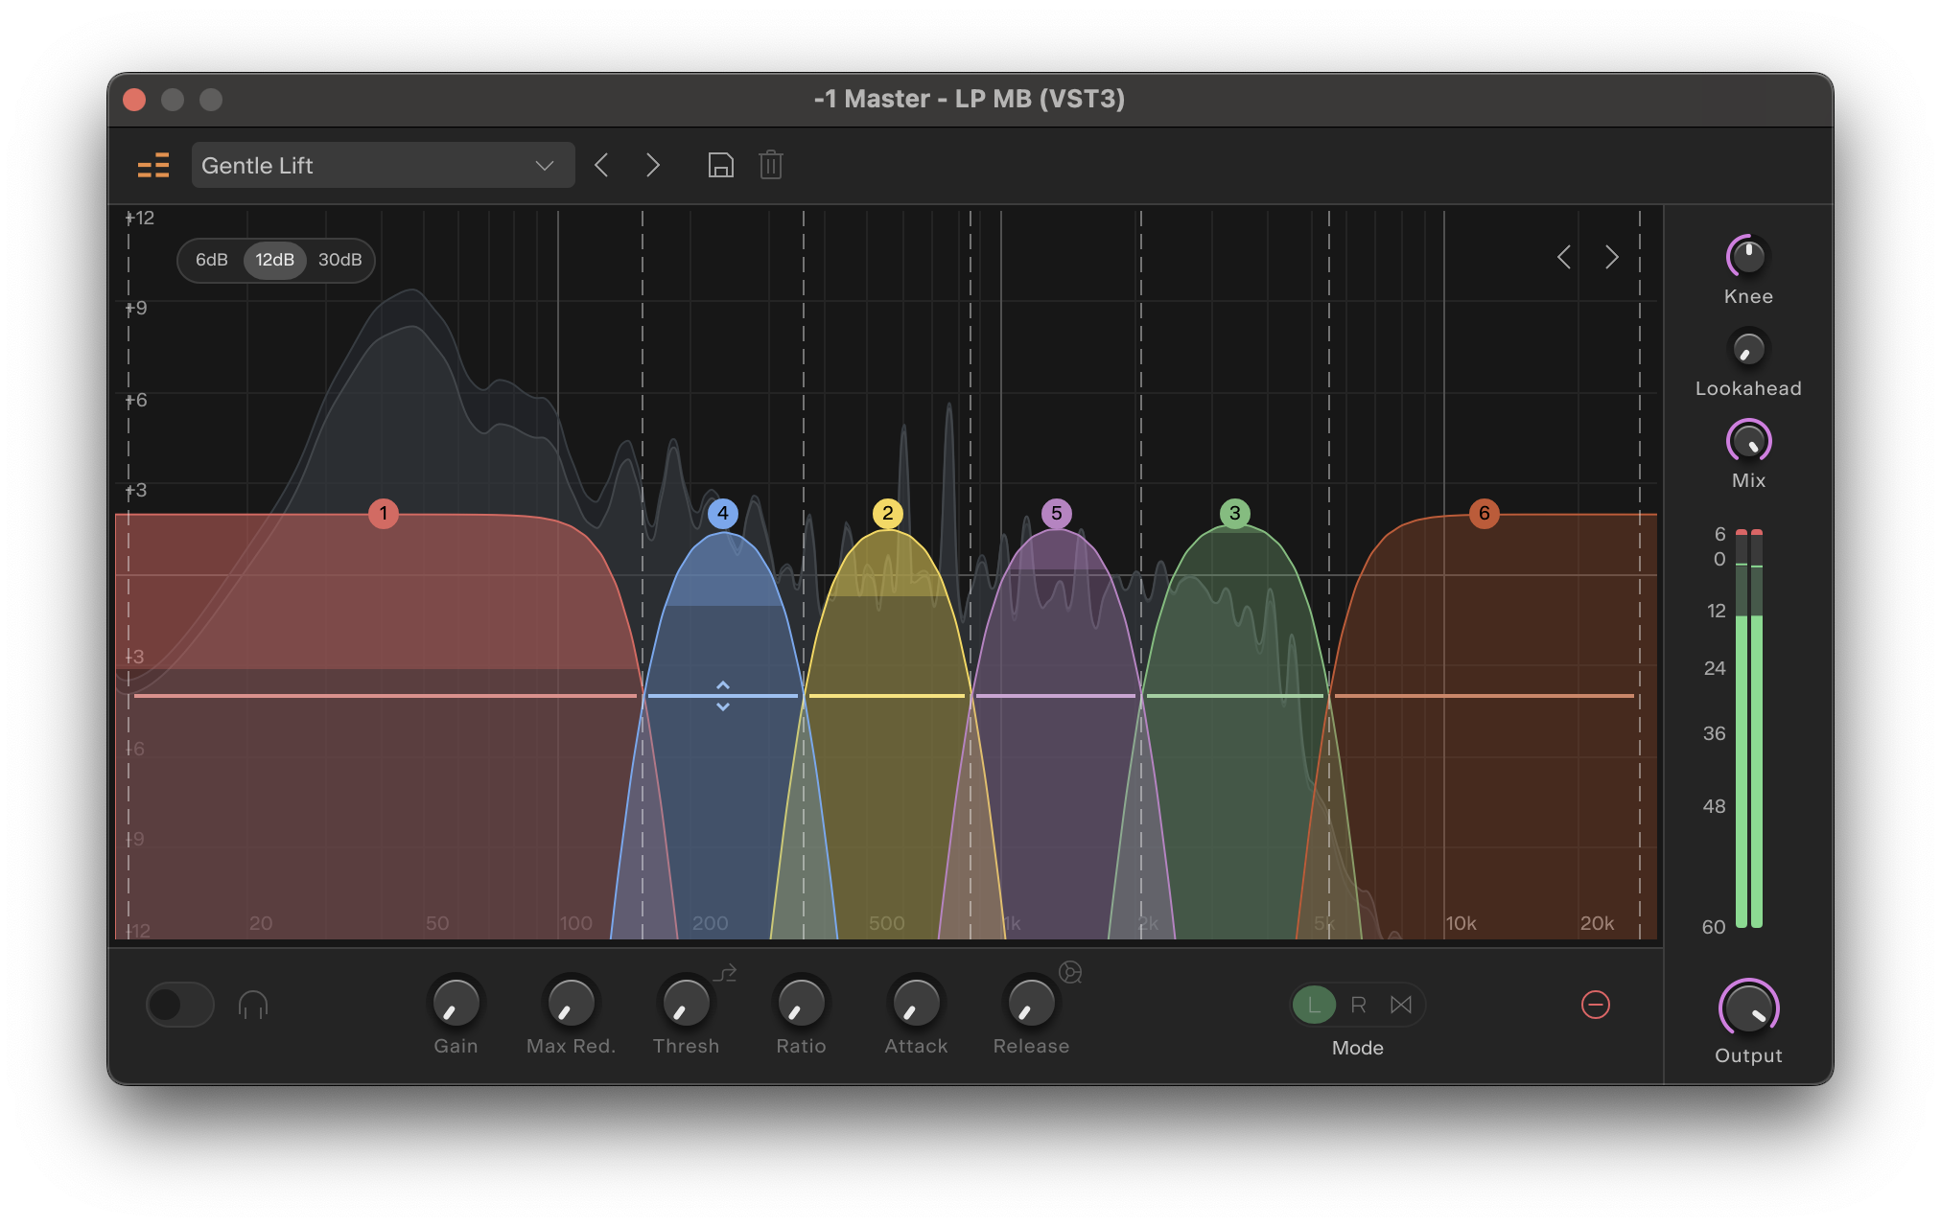This screenshot has height=1227, width=1941.
Task: Select mid-side bowtie mode icon
Action: click(1401, 1005)
